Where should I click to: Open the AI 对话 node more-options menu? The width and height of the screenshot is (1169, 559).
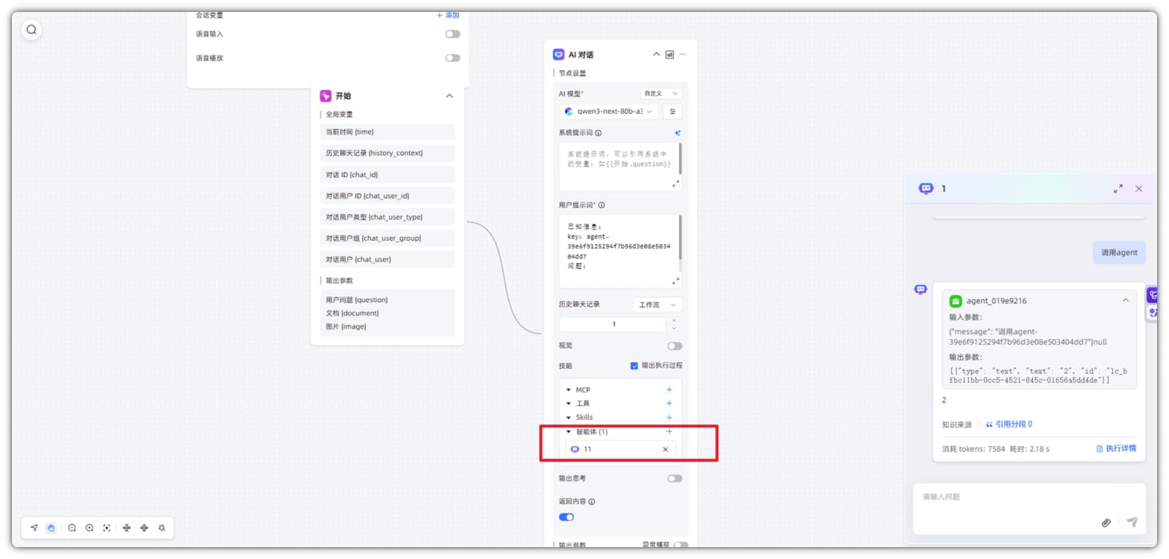point(683,54)
